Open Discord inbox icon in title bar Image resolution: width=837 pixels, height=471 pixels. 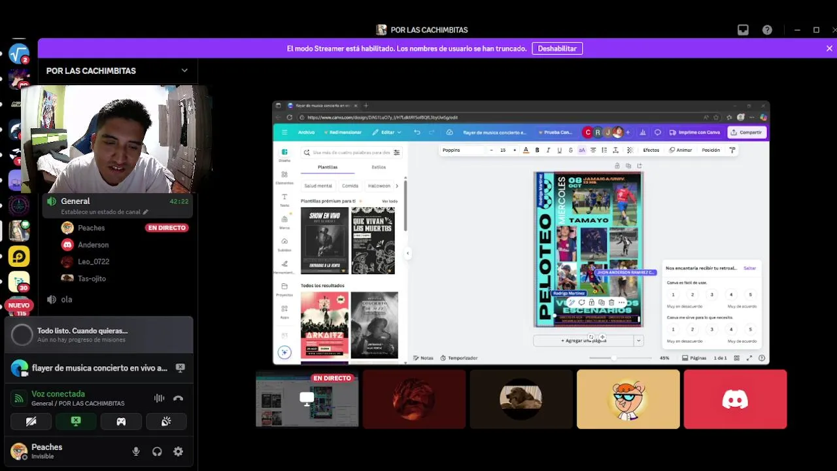point(743,30)
